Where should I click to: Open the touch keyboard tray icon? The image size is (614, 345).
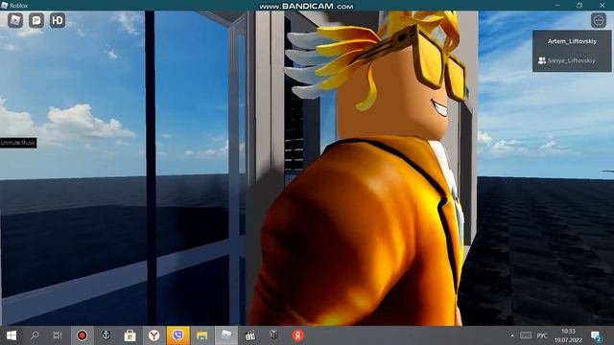click(526, 335)
